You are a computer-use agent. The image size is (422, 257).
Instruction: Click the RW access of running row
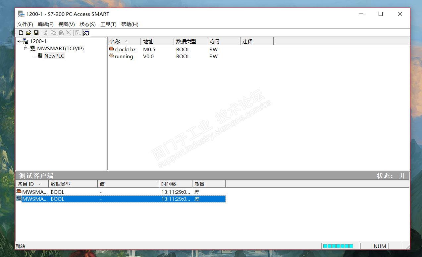(213, 56)
